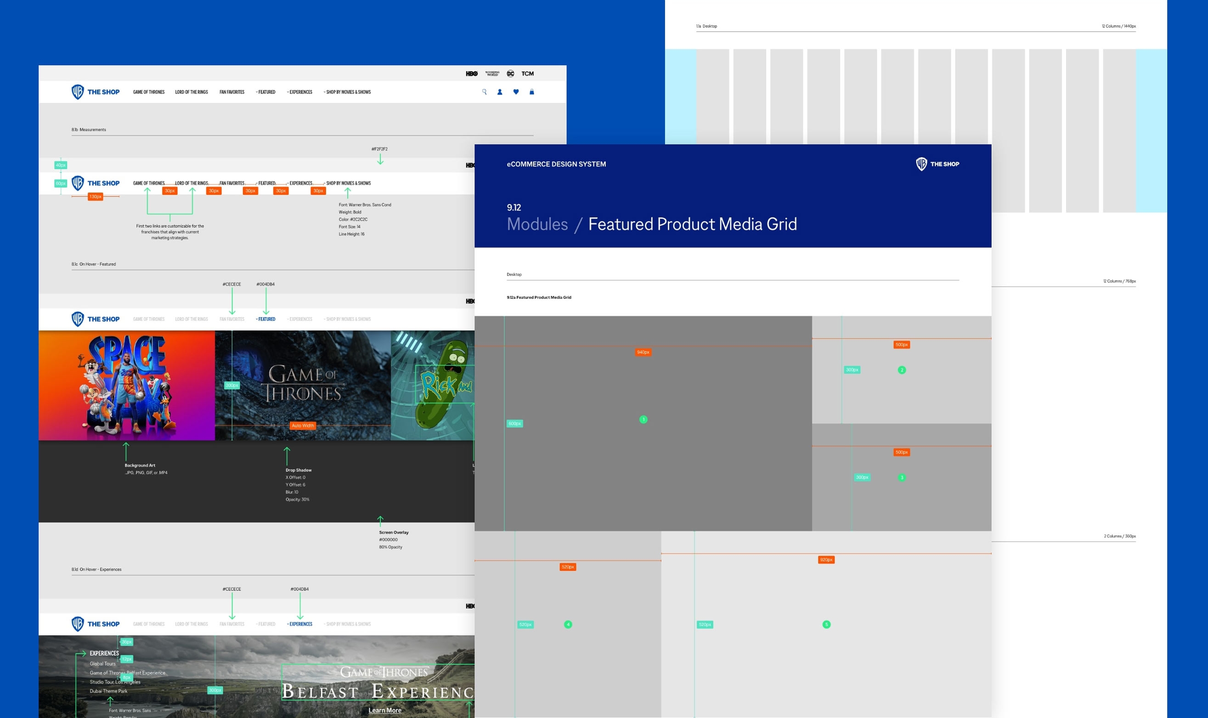Click the Wizarding World logo in brand bar

(492, 73)
